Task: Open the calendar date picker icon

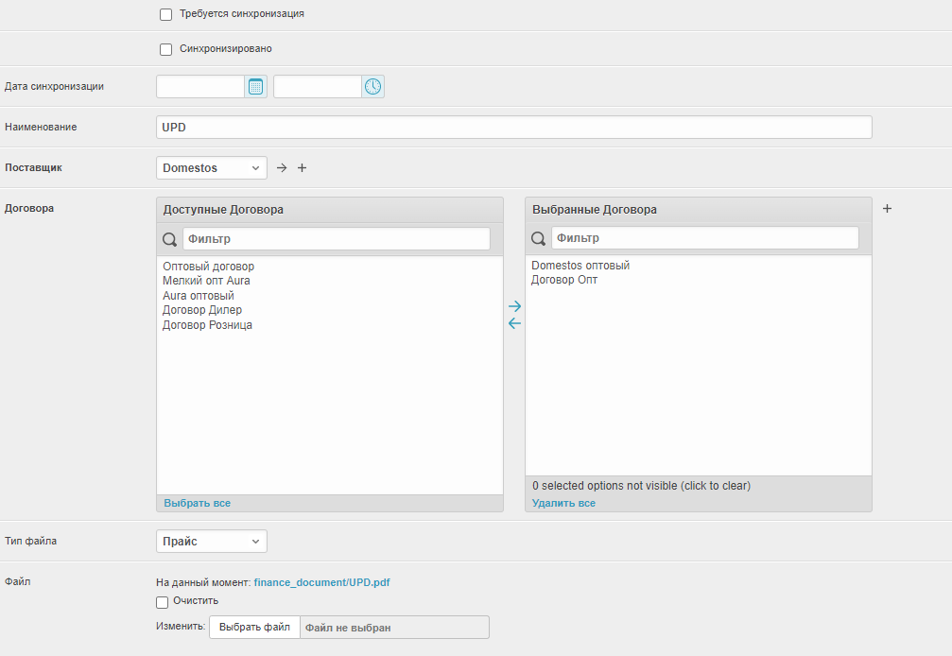Action: coord(255,87)
